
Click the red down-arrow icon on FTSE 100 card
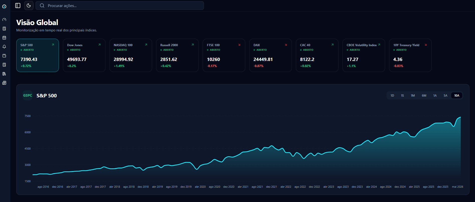point(239,45)
